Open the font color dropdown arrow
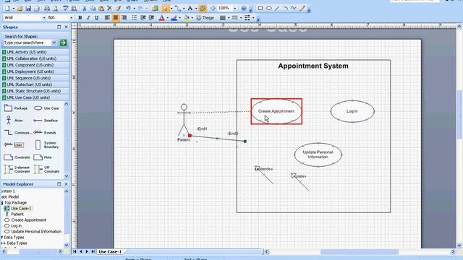Viewport: 463px width, 260px height. point(167,18)
